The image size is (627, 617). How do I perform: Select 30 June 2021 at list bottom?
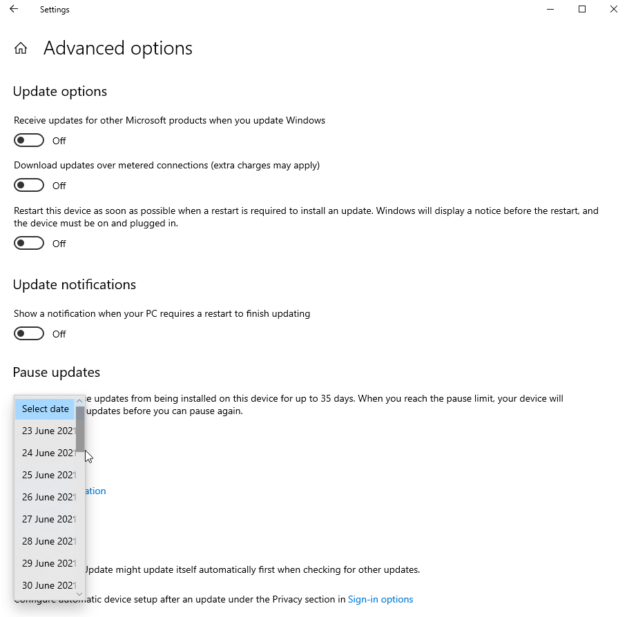pyautogui.click(x=45, y=585)
